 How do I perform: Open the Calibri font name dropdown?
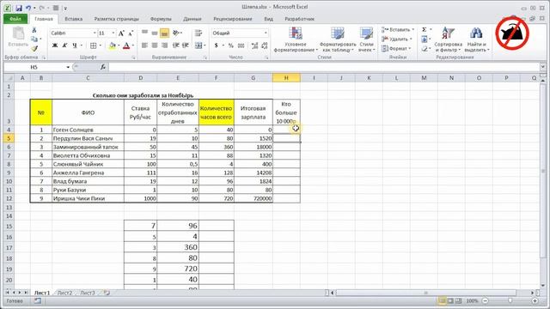coord(95,33)
